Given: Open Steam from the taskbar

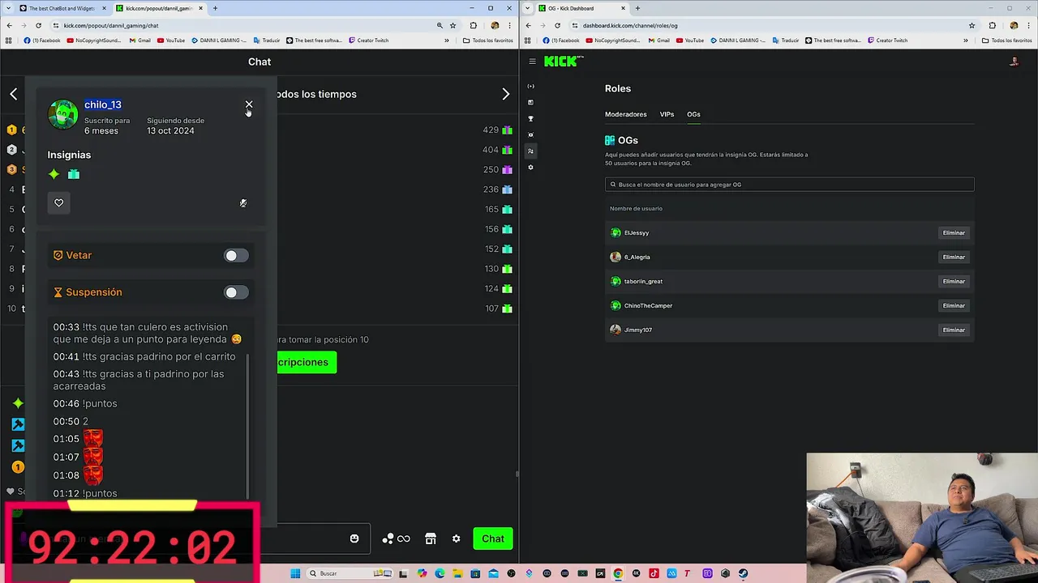Looking at the screenshot, I should click(743, 573).
